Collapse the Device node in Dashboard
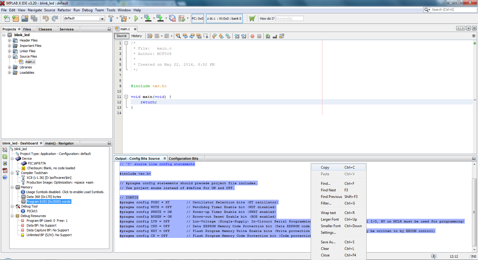The height and width of the screenshot is (260, 478). click(12, 159)
